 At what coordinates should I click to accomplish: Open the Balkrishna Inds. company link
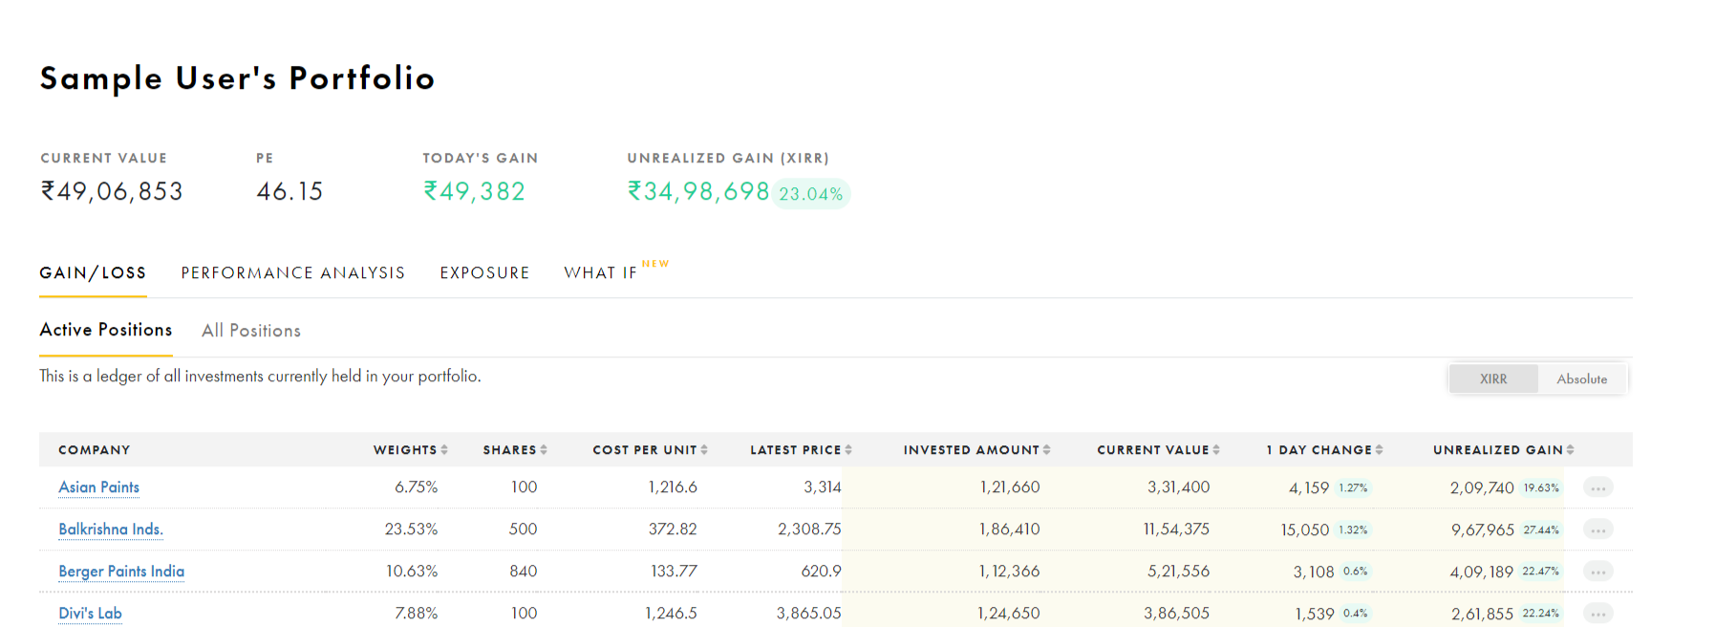click(x=111, y=530)
